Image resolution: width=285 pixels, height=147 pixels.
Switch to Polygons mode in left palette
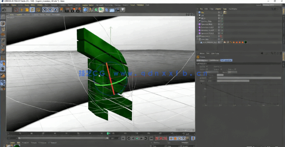(x=3, y=51)
